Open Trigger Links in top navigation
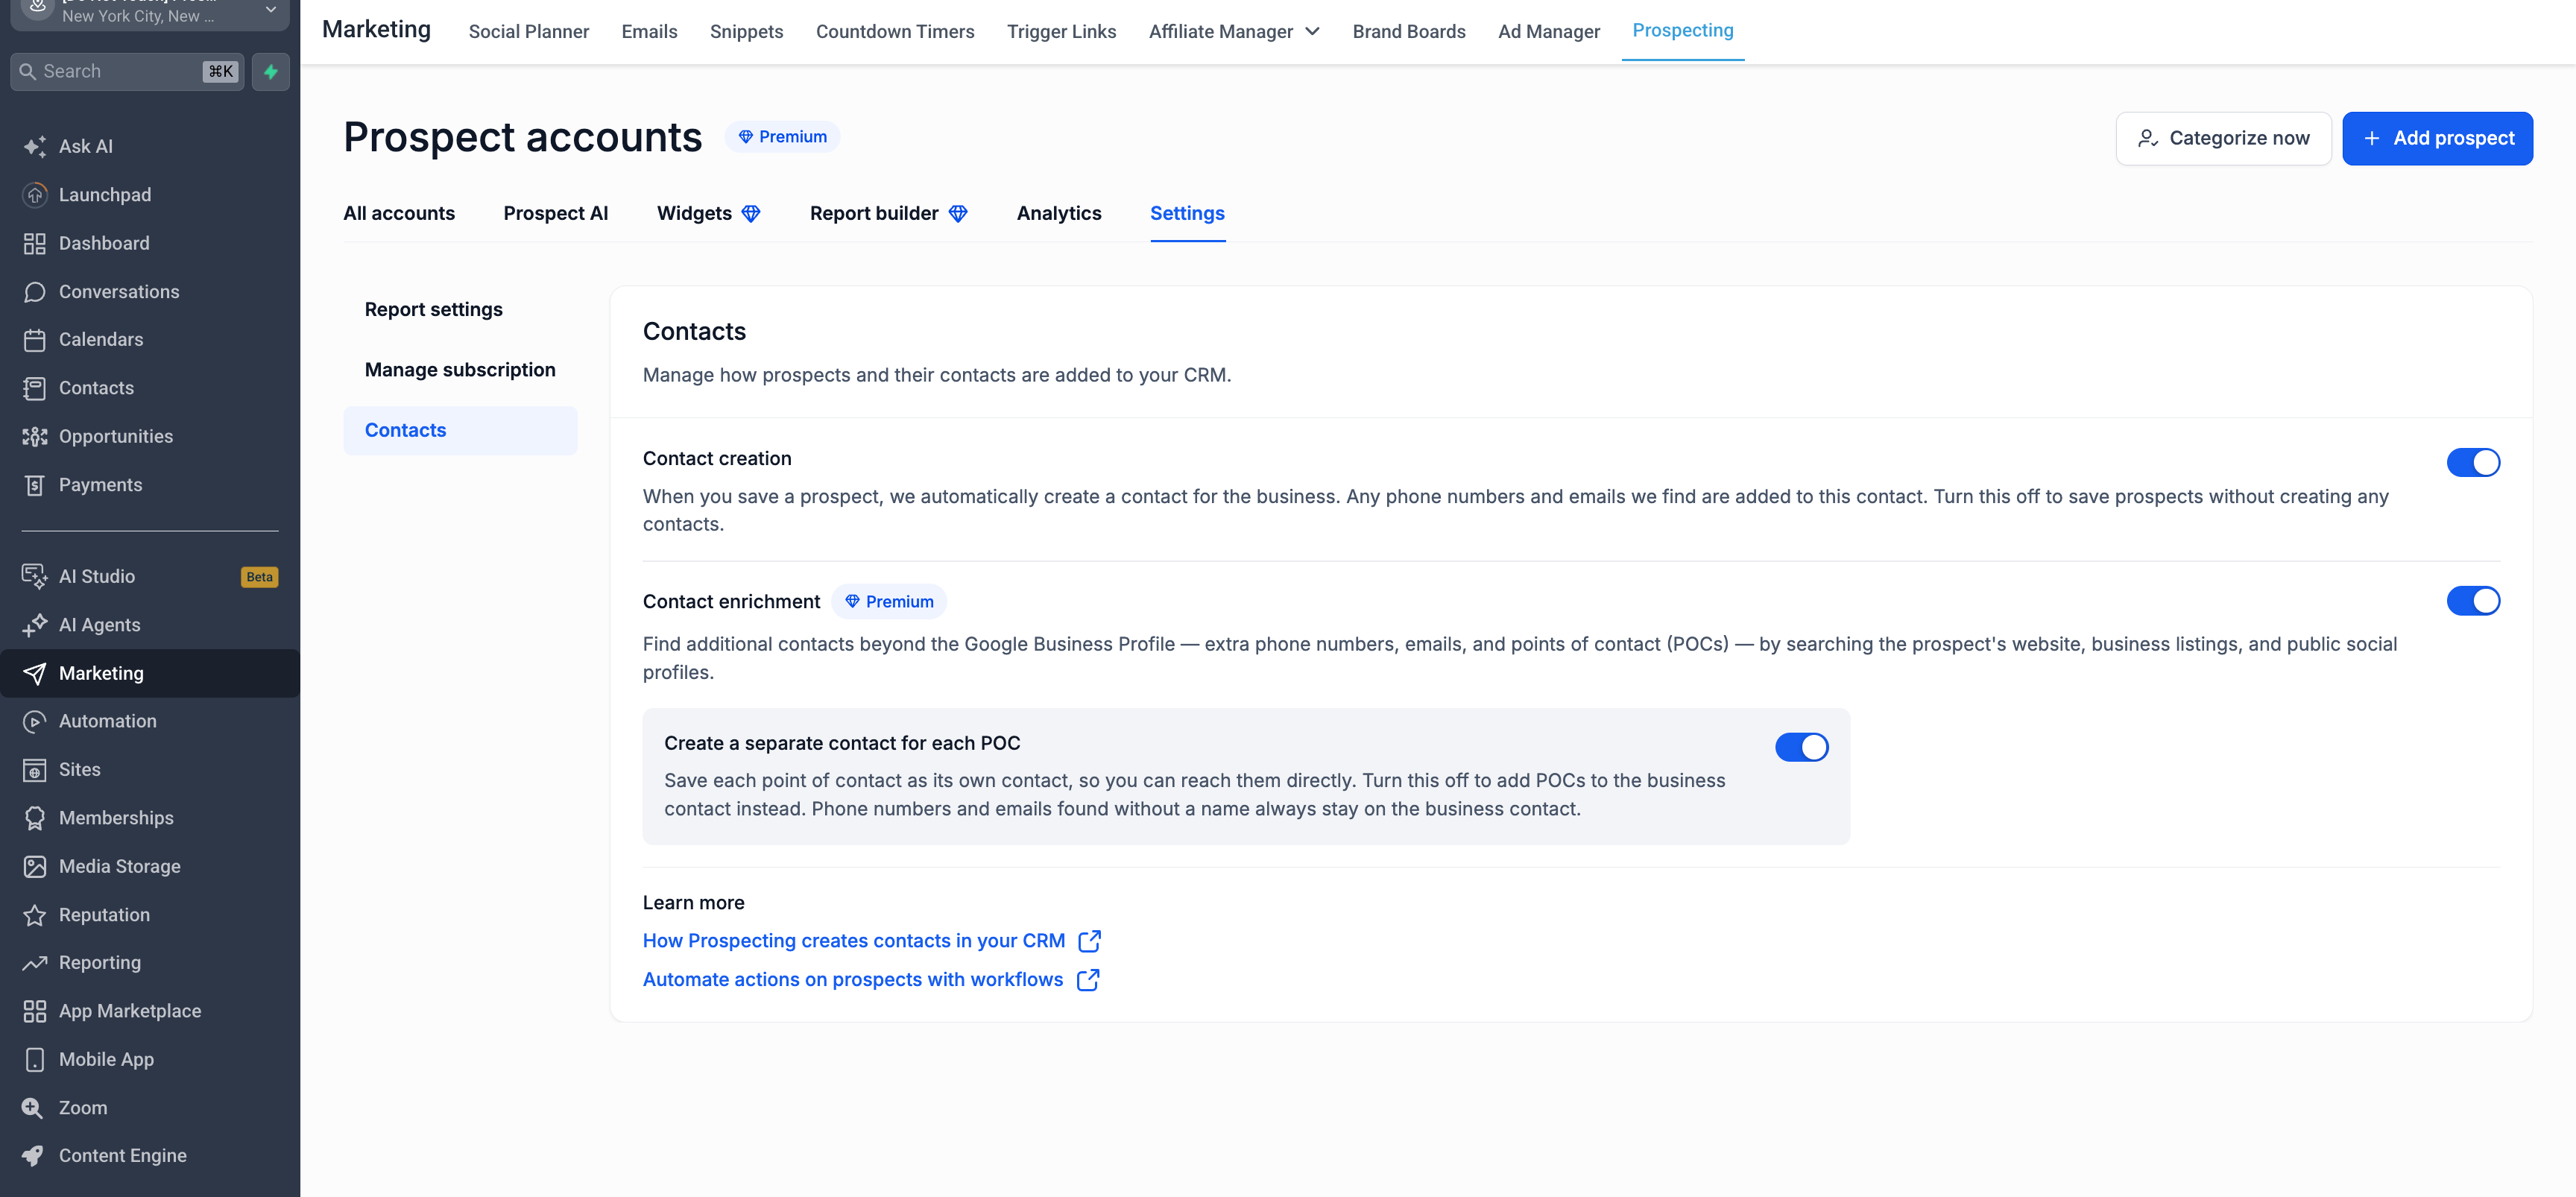Viewport: 2576px width, 1197px height. coord(1061,32)
